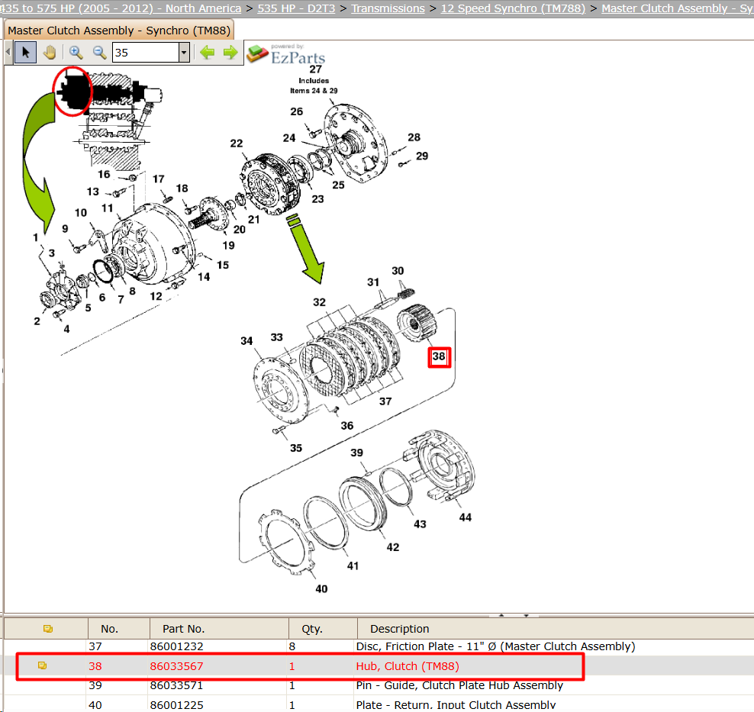Sort by the Description column header

556,628
